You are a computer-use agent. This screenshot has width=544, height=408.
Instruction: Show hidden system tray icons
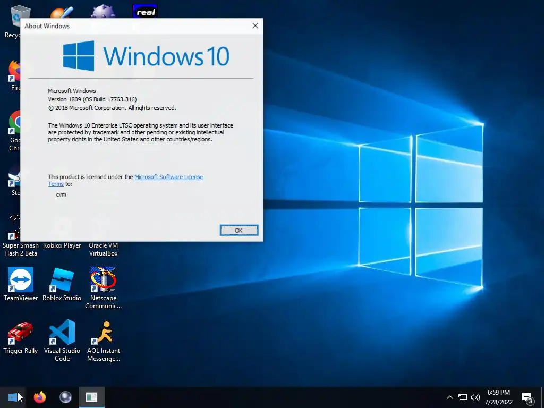pos(449,397)
